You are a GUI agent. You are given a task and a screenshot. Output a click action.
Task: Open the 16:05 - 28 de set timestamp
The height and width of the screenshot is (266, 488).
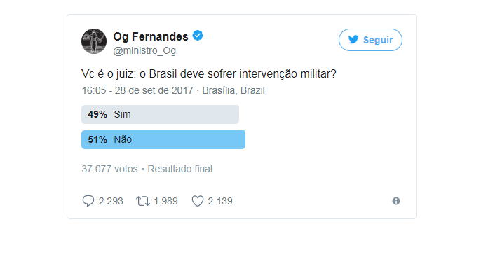(137, 90)
